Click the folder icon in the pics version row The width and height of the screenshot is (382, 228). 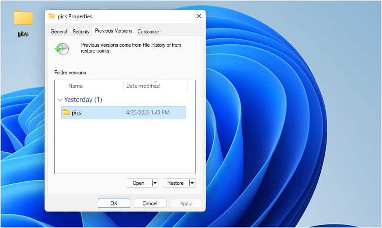click(66, 112)
